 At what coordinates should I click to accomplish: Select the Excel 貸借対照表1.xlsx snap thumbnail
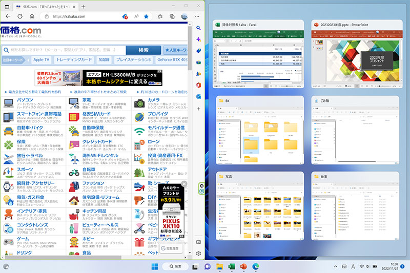[x=258, y=54]
